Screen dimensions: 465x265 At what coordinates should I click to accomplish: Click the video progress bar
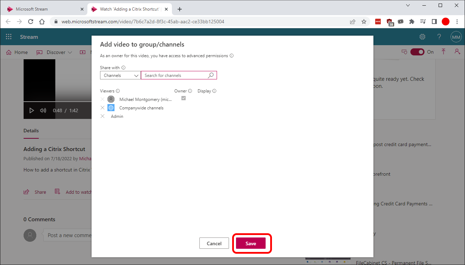click(57, 102)
